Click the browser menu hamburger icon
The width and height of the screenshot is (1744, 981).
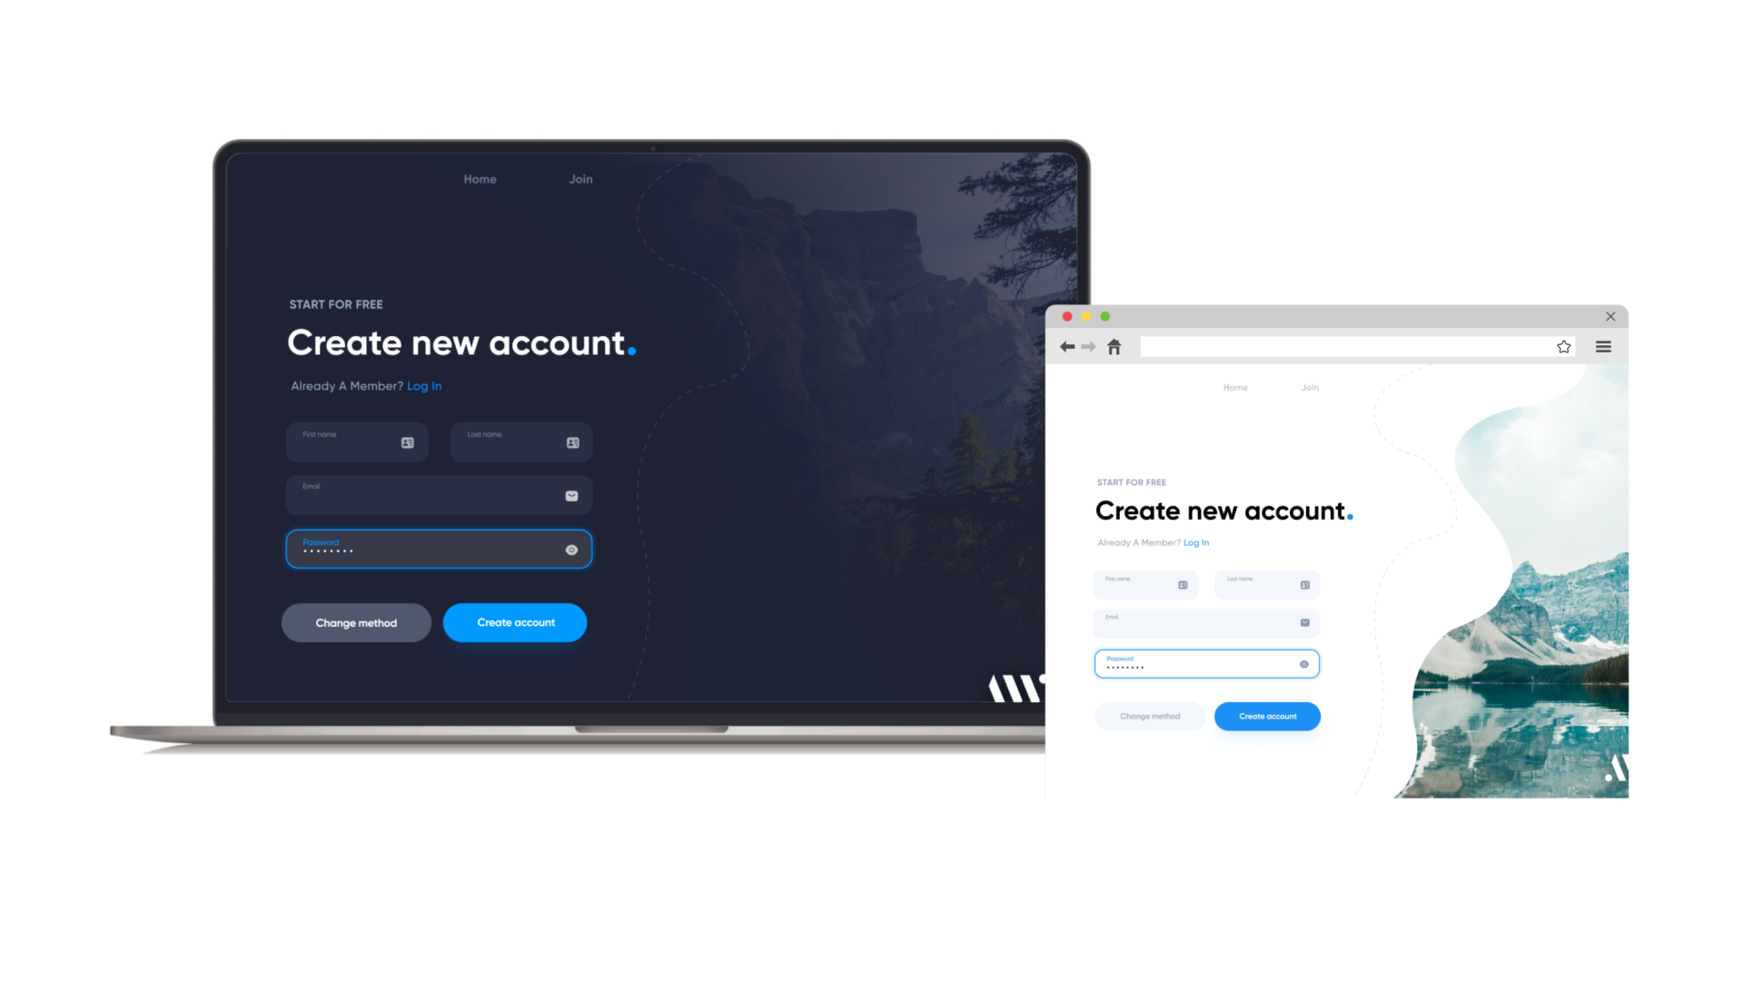1604,346
